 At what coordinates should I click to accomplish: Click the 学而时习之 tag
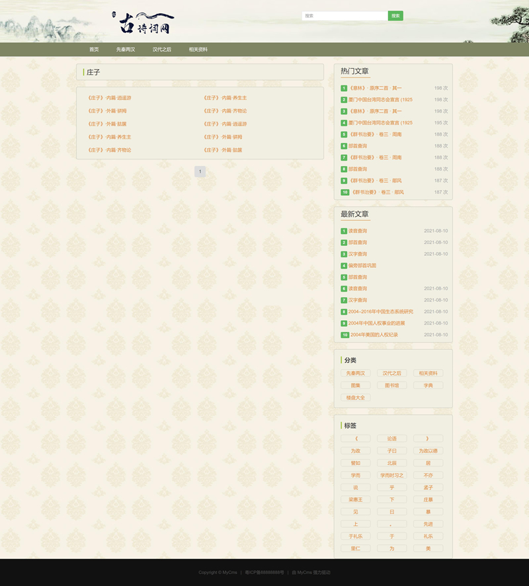click(x=392, y=476)
